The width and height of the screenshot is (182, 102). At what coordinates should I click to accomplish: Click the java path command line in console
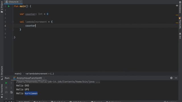coord(58,82)
